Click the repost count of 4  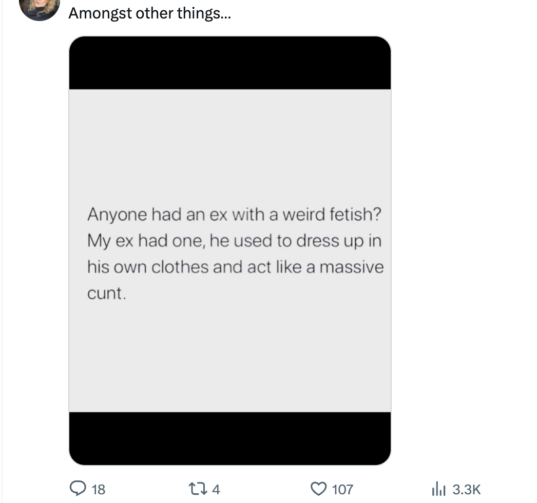click(216, 489)
